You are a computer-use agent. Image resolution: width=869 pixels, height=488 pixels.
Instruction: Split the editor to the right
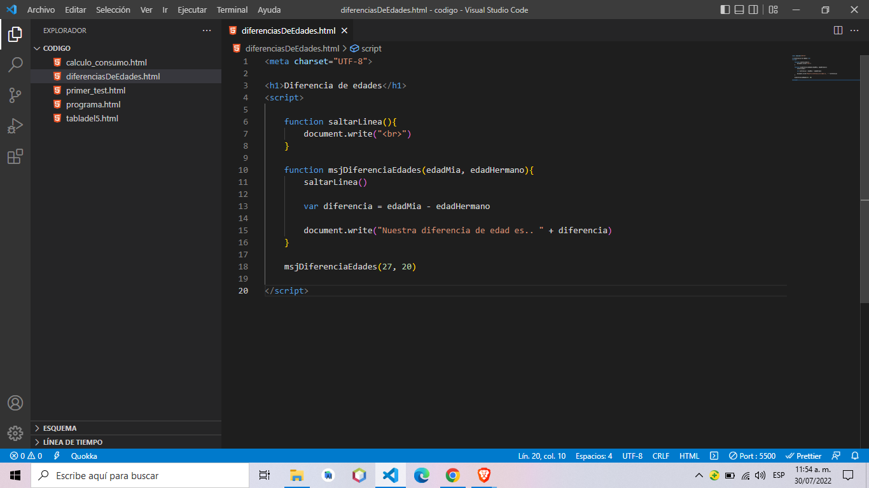pos(838,30)
